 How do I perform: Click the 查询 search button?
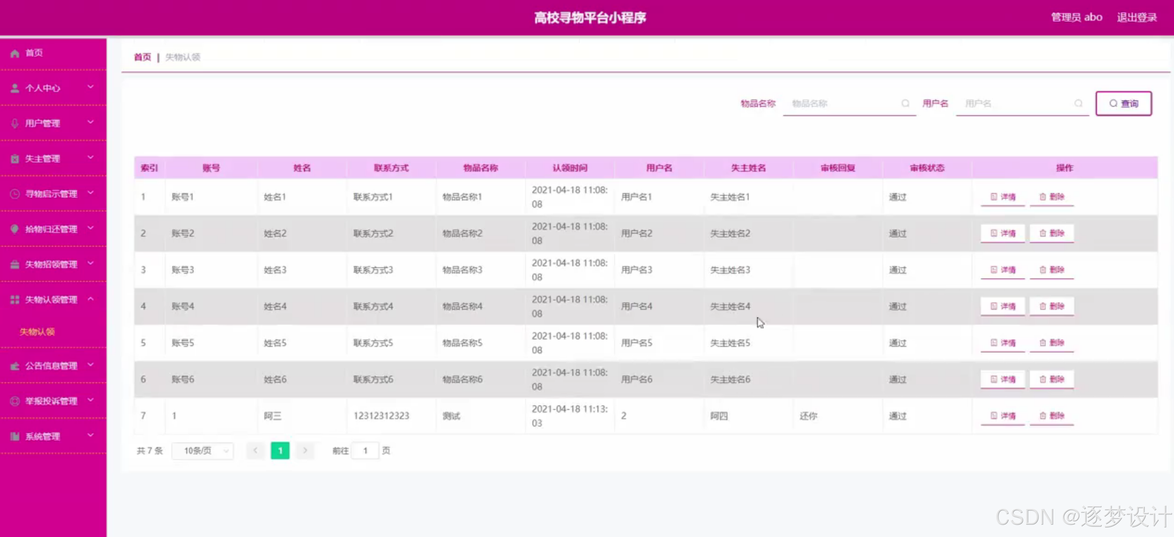coord(1123,103)
